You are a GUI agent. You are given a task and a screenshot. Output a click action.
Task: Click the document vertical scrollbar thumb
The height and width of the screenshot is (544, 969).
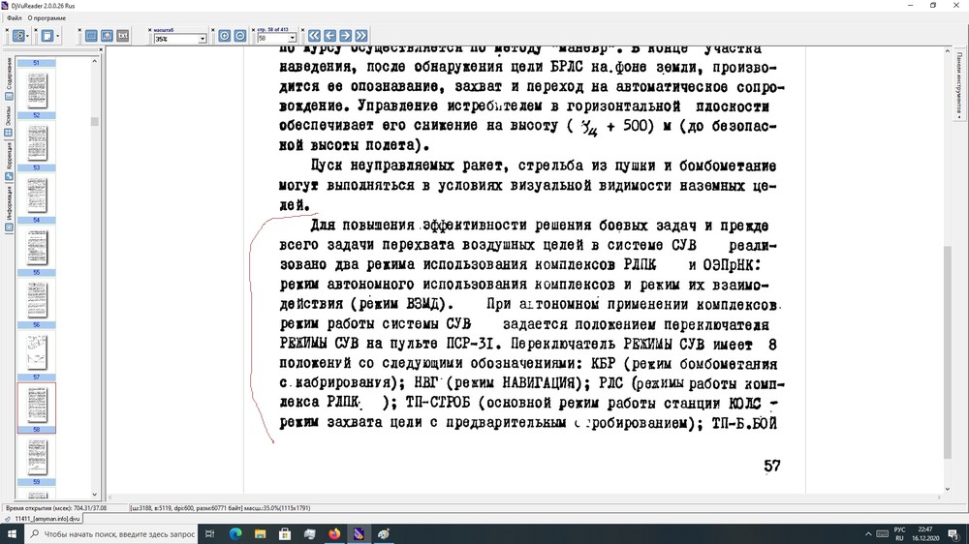pos(948,352)
